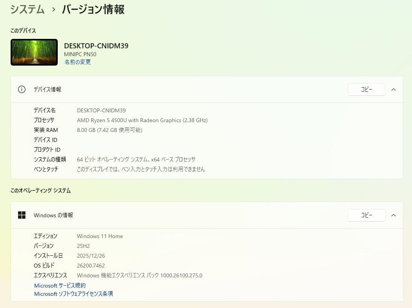
Task: Collapse the デバイス情報 section chevron
Action: [x=394, y=90]
